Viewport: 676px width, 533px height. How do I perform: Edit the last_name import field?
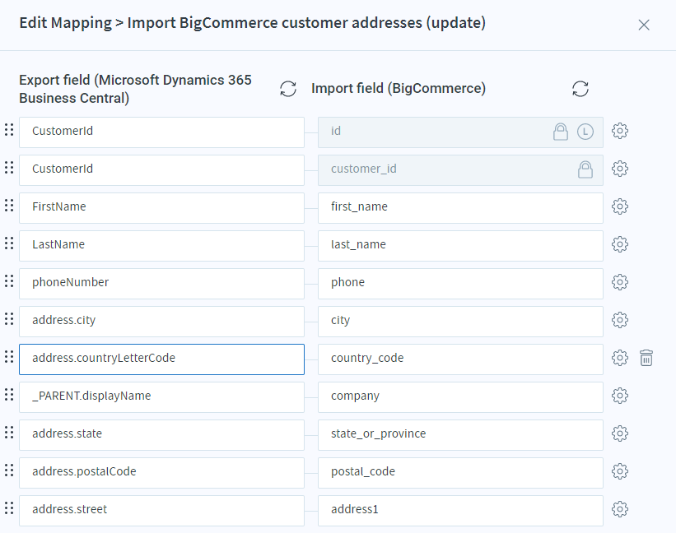click(x=460, y=246)
